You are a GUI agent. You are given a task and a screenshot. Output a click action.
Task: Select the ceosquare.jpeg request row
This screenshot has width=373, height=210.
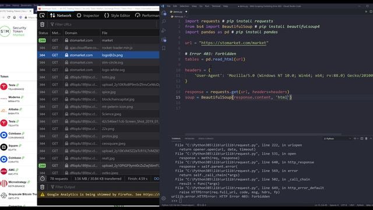pyautogui.click(x=98, y=143)
